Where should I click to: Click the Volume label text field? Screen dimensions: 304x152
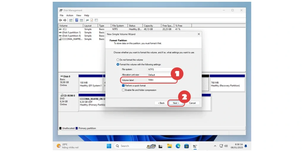point(160,80)
